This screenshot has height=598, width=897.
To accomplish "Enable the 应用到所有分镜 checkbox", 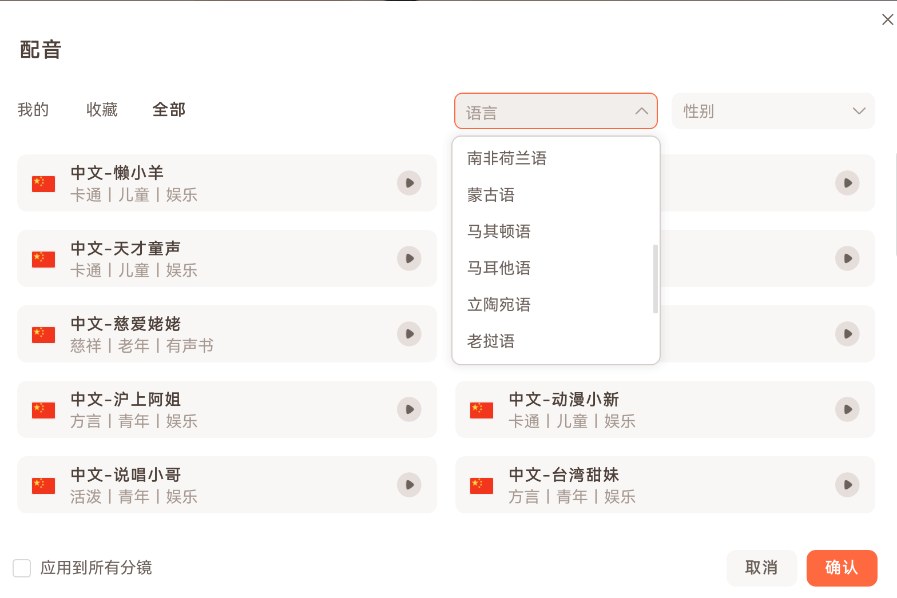I will [22, 568].
